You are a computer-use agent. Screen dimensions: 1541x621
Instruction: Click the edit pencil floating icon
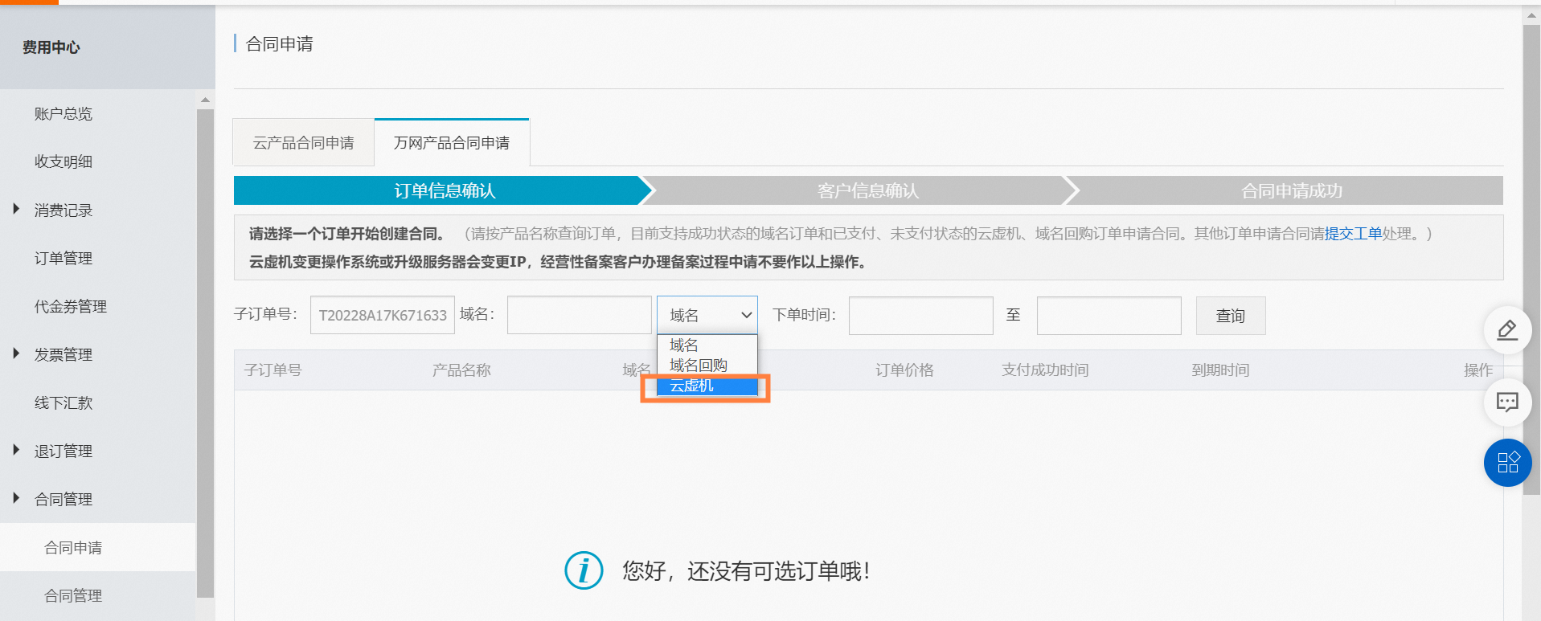point(1507,330)
